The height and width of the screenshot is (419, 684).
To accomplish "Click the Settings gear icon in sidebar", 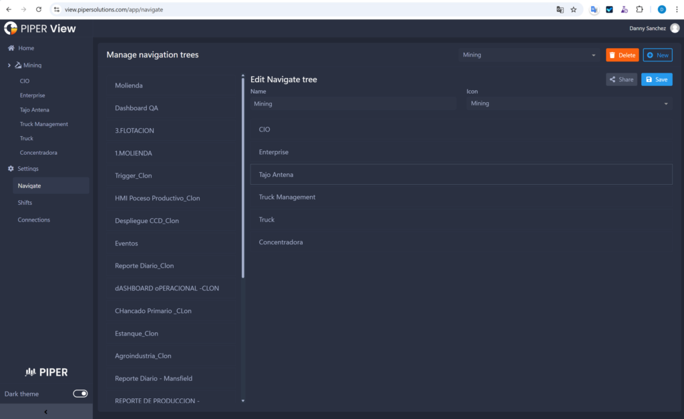I will pos(11,169).
